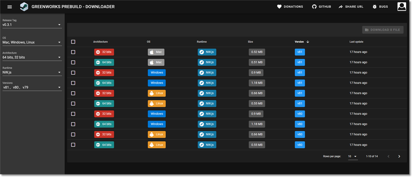
Task: Click NW.js compass icon in first row
Action: click(202, 52)
